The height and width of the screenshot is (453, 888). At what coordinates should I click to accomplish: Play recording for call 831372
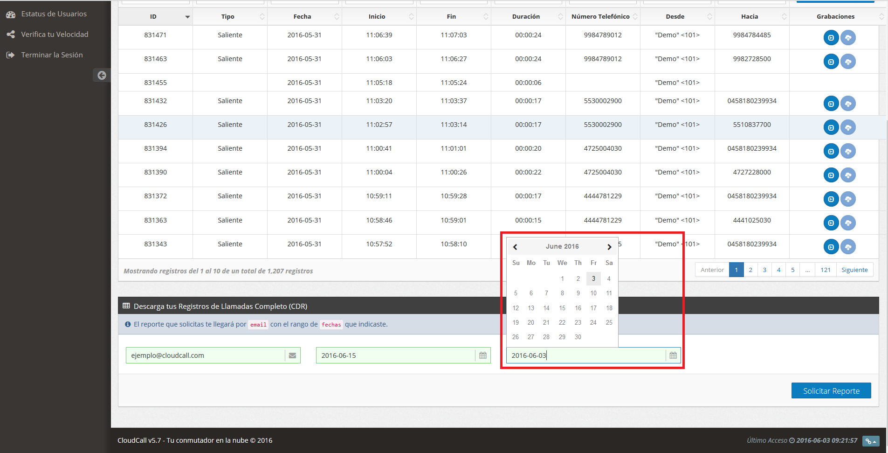click(x=831, y=199)
